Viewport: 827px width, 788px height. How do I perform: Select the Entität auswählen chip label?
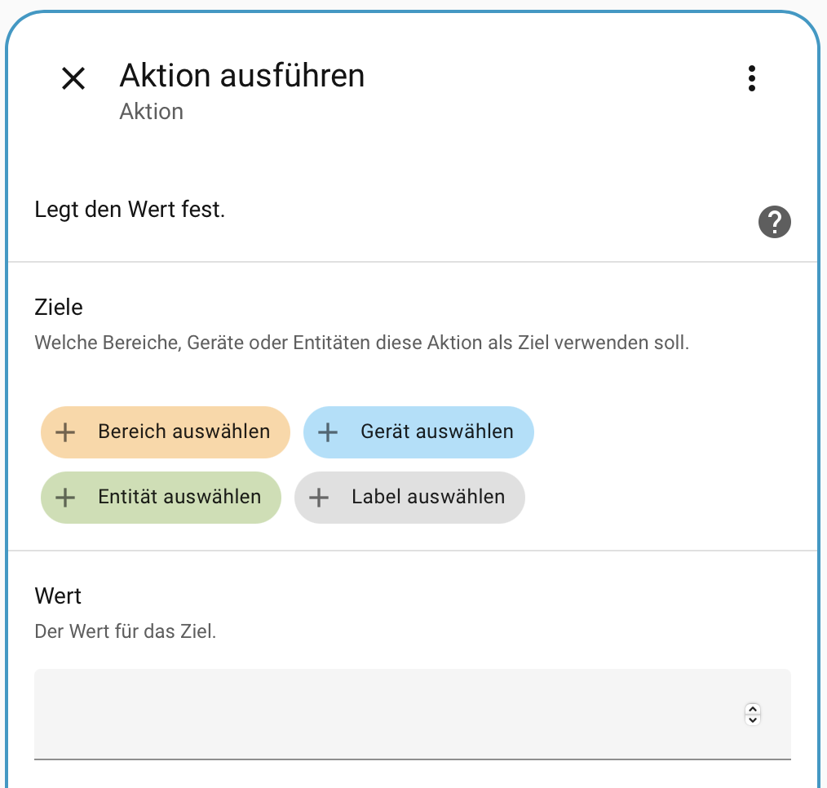(x=179, y=497)
